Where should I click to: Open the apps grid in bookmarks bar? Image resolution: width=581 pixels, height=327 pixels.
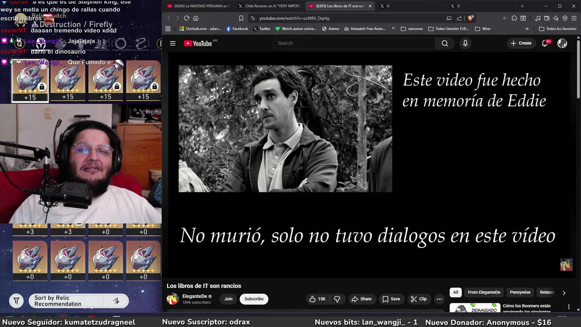coord(168,29)
